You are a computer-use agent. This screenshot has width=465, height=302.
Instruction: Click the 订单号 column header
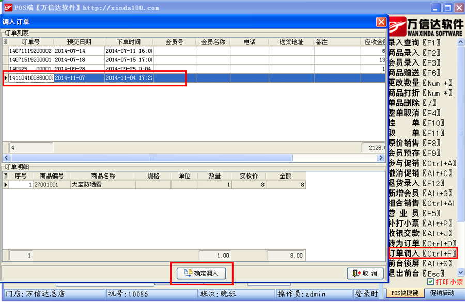coord(30,42)
